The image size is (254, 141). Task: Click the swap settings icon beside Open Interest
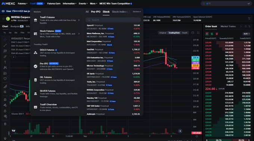249,18
